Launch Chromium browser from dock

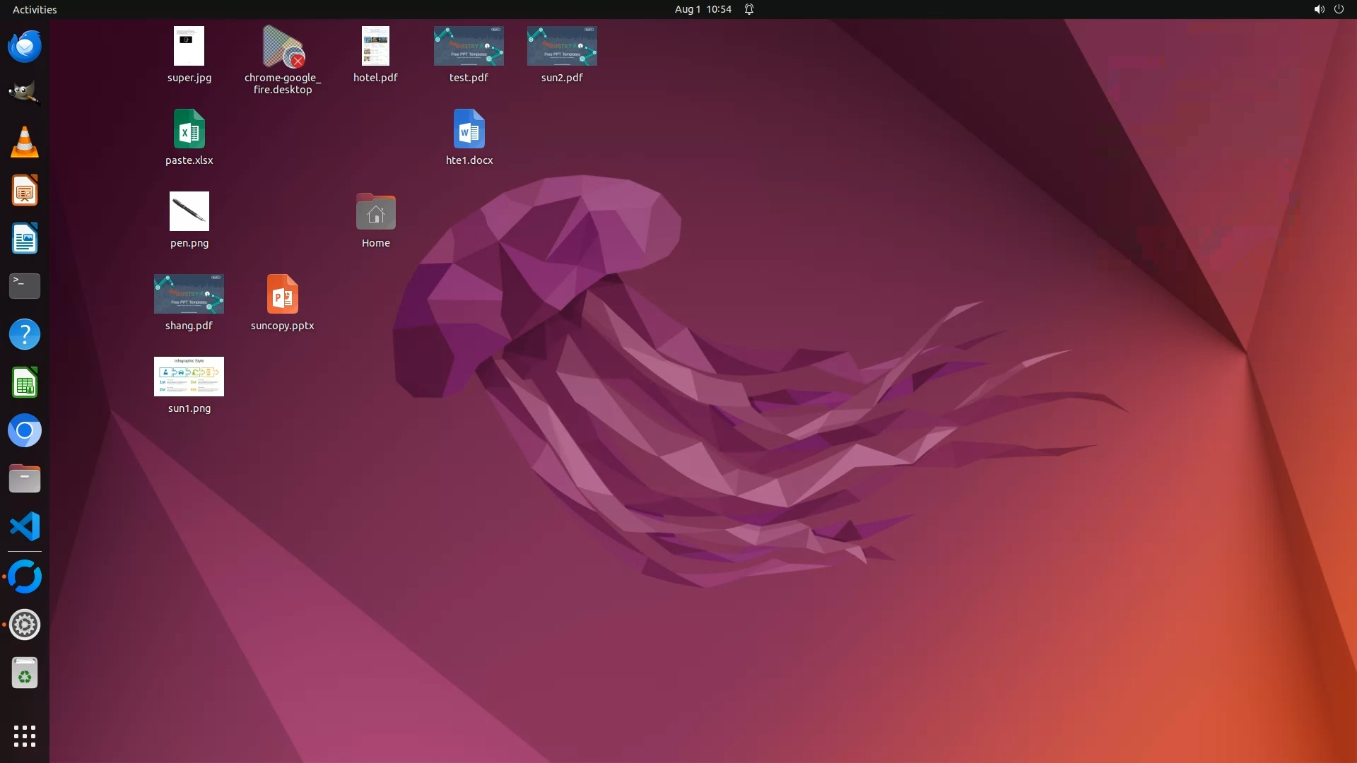(x=25, y=431)
